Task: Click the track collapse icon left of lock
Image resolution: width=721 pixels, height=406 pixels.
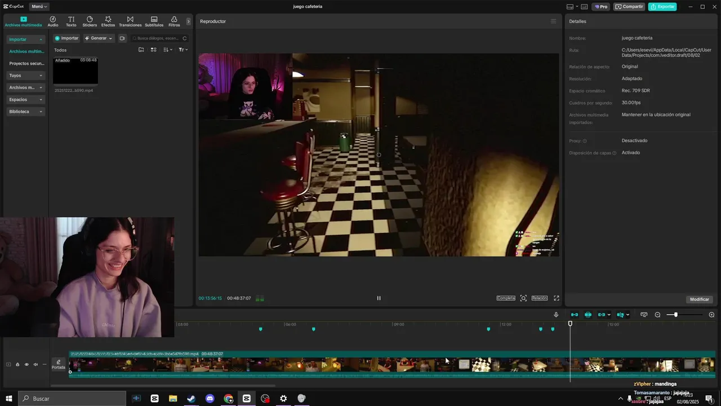Action: [x=8, y=365]
